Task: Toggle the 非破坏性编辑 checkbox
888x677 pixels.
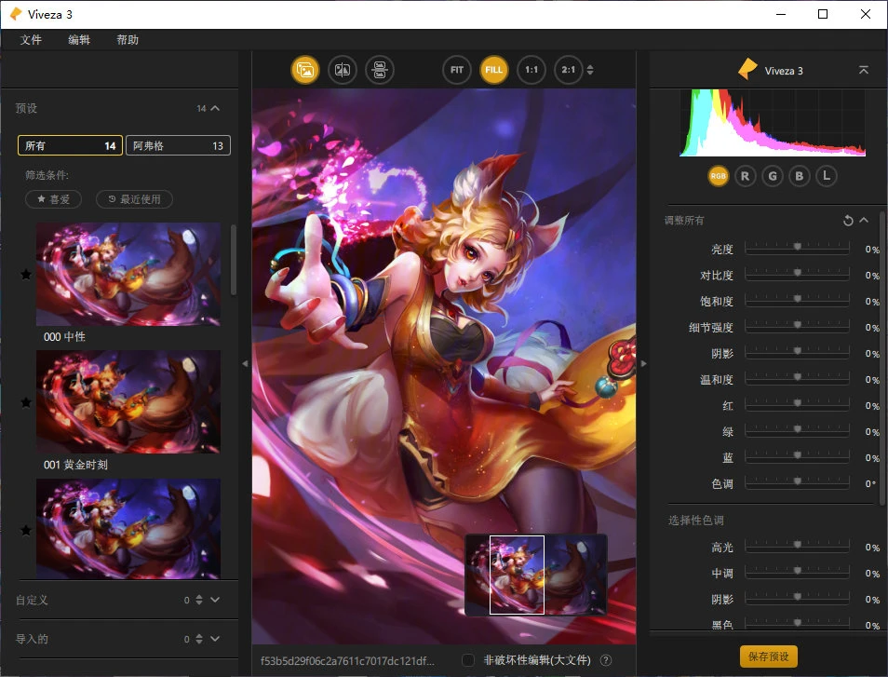Action: [467, 660]
